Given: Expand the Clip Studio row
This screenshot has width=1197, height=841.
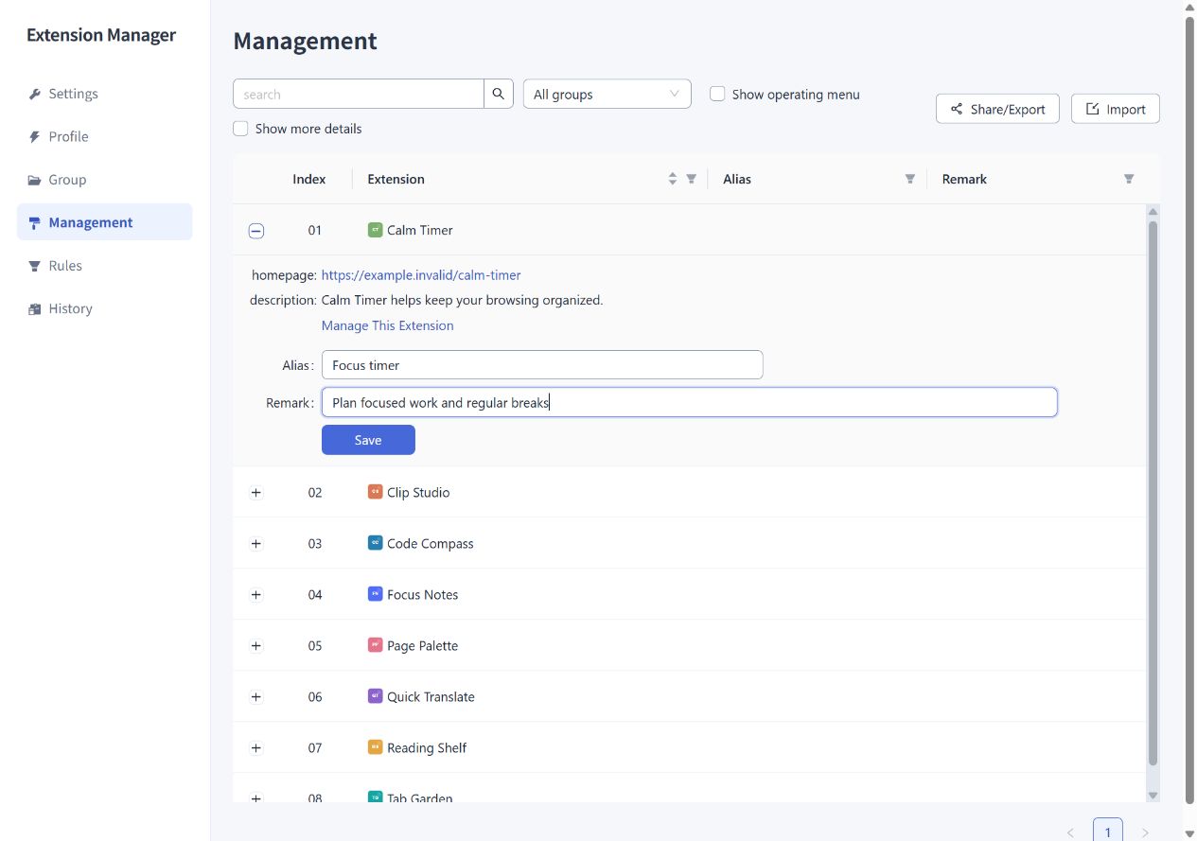Looking at the screenshot, I should click(255, 492).
